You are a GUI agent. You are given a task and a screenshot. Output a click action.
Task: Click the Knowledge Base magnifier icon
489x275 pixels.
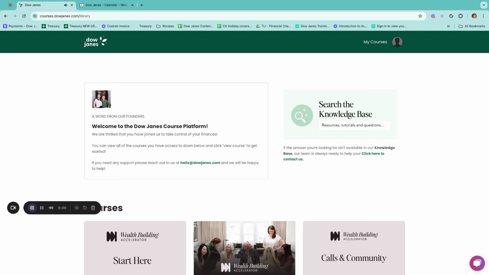point(302,115)
